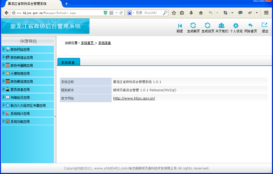
Task: Open 委员信息应用 menu label
Action: click(20, 89)
